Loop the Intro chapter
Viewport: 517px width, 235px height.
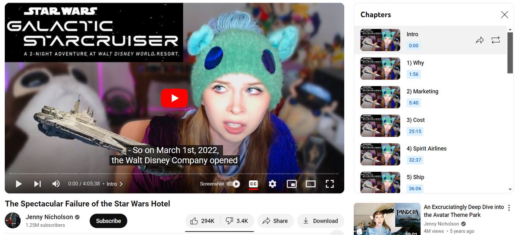[495, 40]
